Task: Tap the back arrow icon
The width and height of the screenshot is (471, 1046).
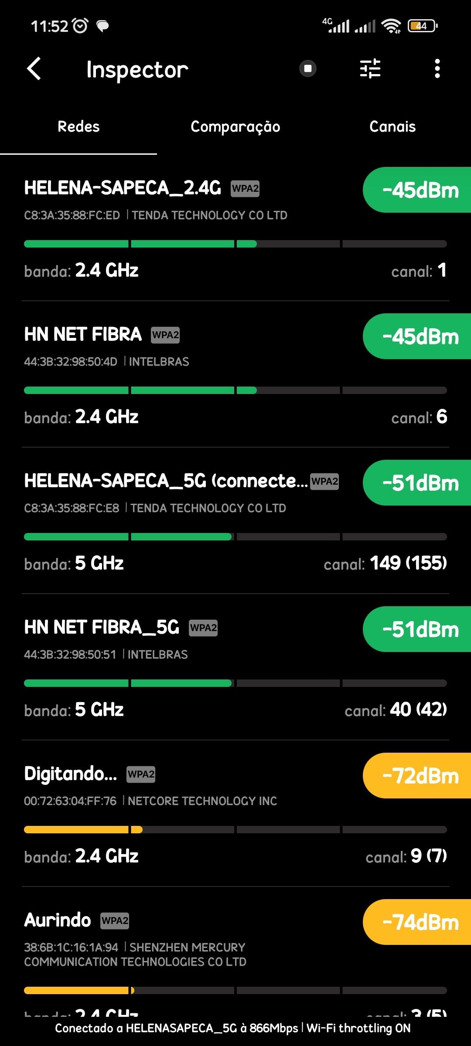Action: pyautogui.click(x=34, y=69)
